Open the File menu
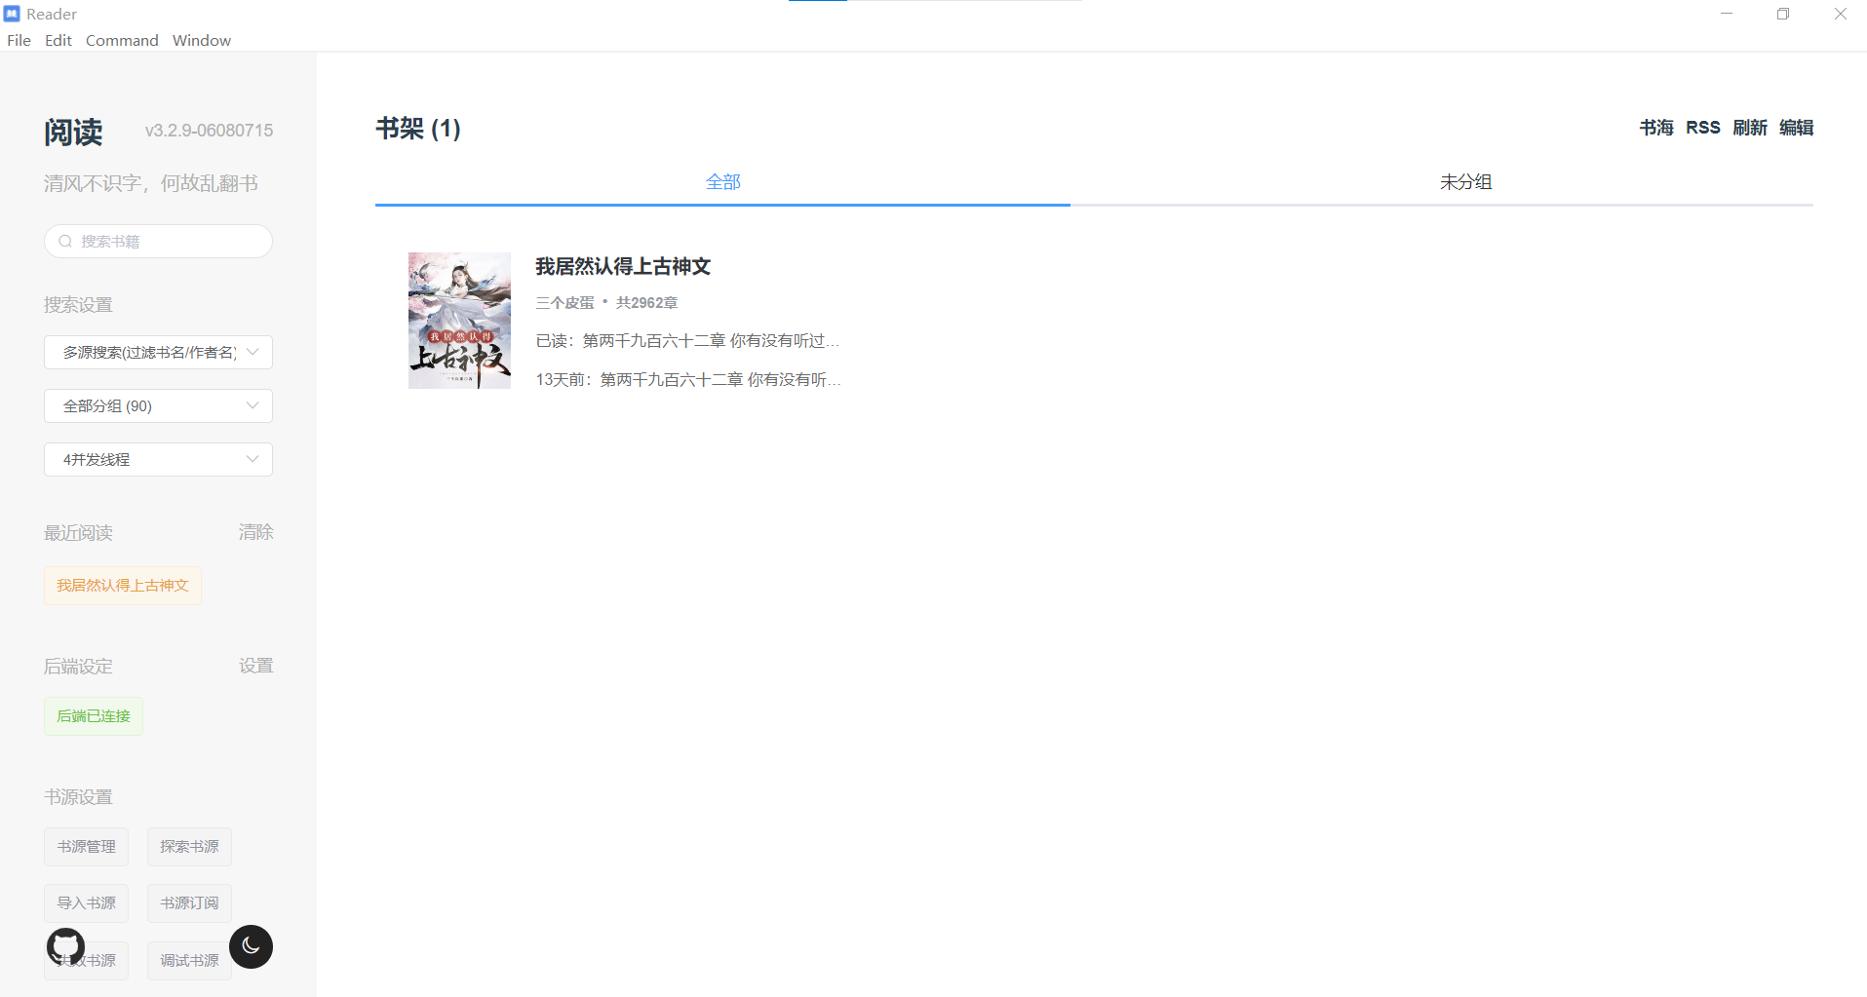Image resolution: width=1867 pixels, height=997 pixels. 18,40
